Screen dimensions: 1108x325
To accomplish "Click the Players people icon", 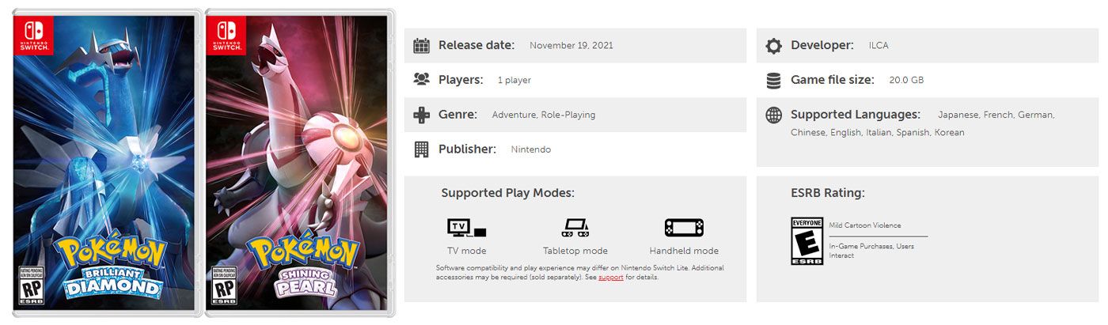I will [x=422, y=80].
